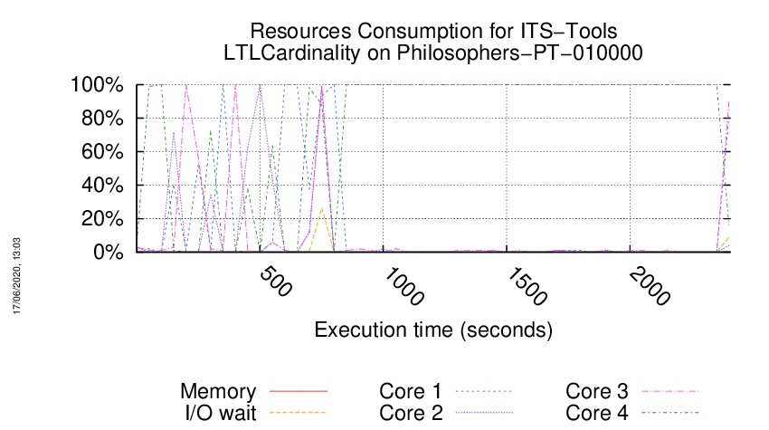This screenshot has height=430, width=769.
Task: Click the 0% y-axis label
Action: pyautogui.click(x=108, y=253)
